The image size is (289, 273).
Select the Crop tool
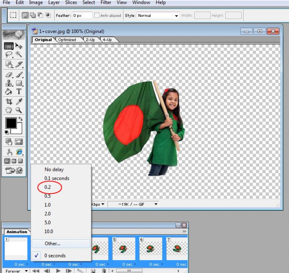[x=9, y=102]
